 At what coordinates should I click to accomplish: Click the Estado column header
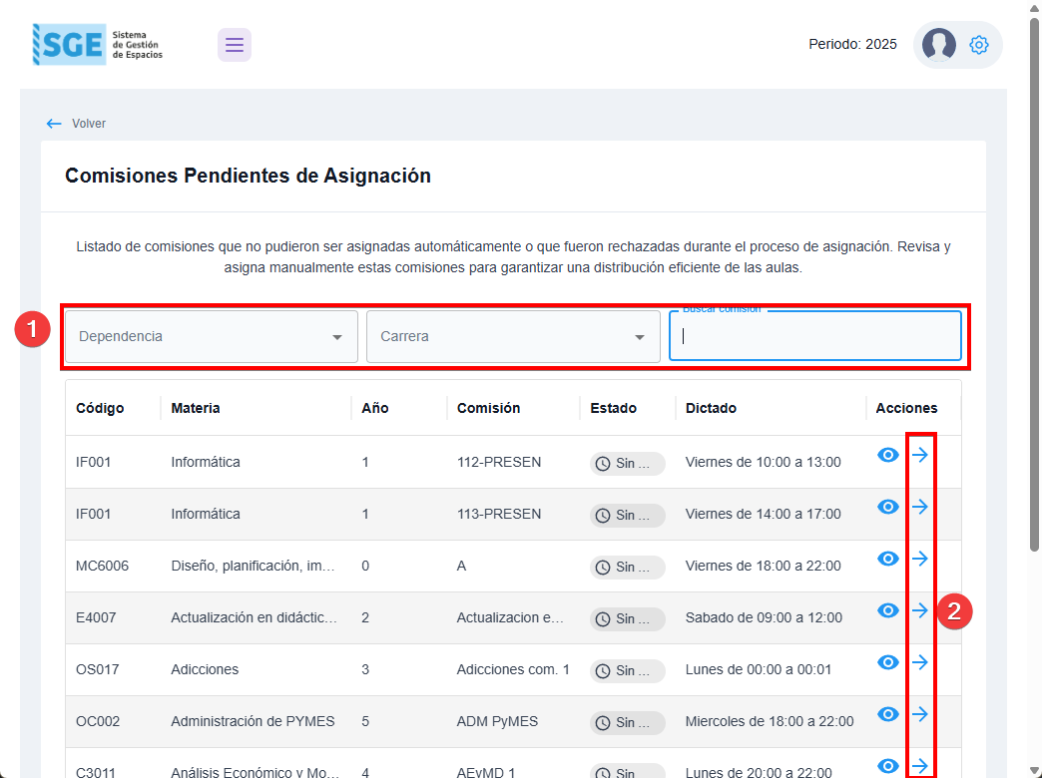[x=614, y=408]
